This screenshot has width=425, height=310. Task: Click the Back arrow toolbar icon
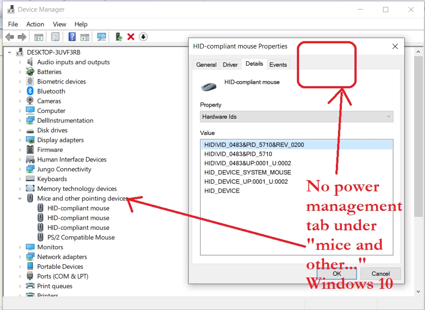[x=10, y=37]
